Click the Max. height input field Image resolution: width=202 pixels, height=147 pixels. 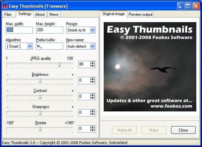coord(50,30)
